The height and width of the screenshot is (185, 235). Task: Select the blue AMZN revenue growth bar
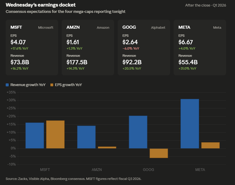pyautogui.click(x=86, y=137)
